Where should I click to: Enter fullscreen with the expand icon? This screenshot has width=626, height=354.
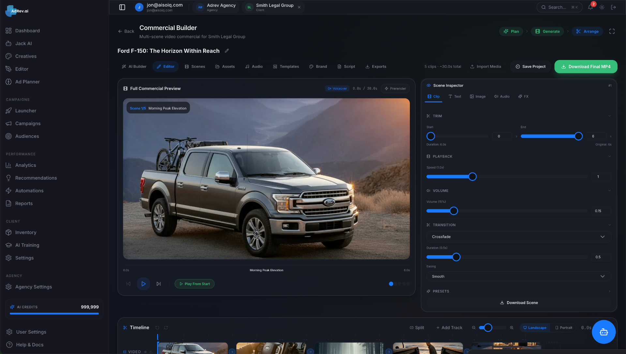pyautogui.click(x=612, y=31)
